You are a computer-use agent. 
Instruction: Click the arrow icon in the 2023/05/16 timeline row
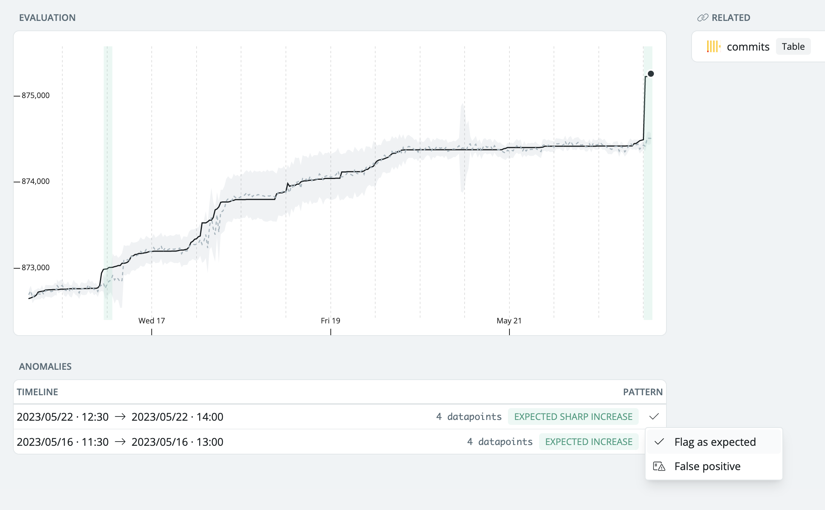[x=120, y=442]
